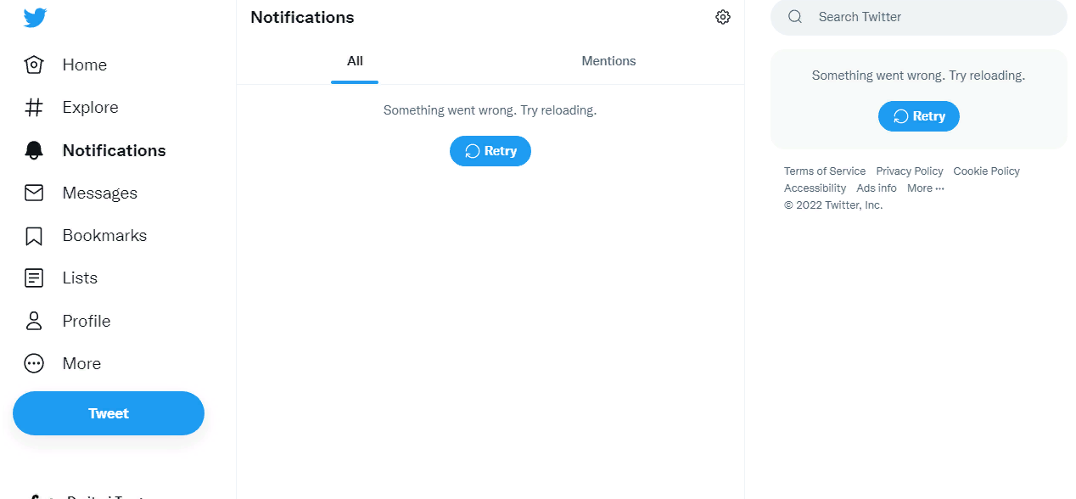Open the Privacy Policy link
The image size is (1076, 499).
[910, 171]
